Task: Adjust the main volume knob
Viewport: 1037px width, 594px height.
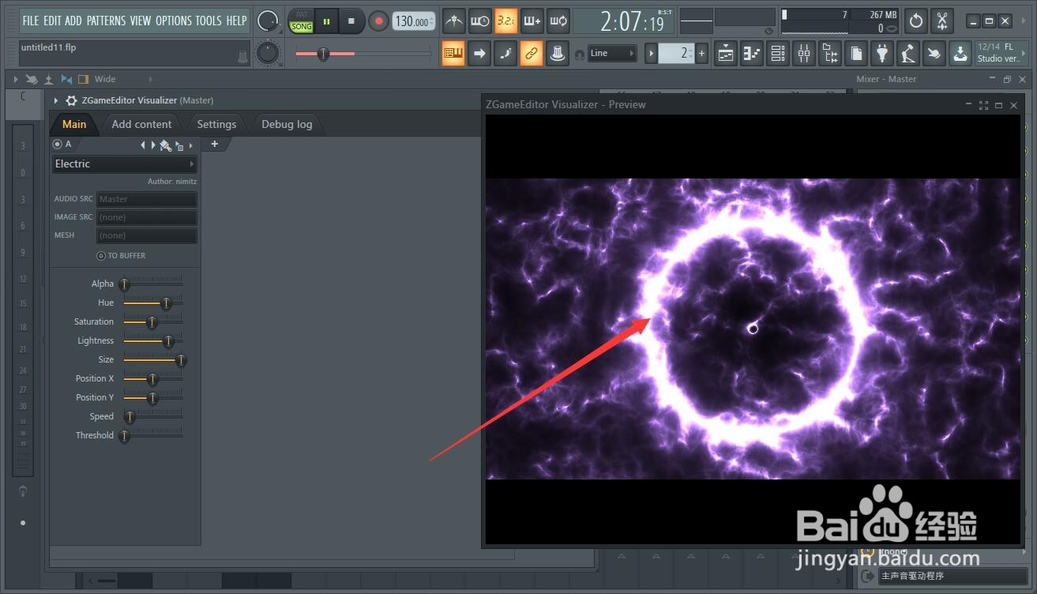Action: pyautogui.click(x=269, y=21)
